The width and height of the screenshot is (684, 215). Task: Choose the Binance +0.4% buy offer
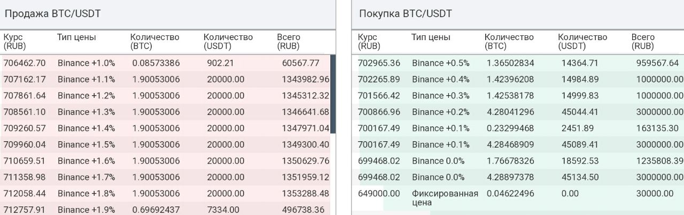[518, 79]
